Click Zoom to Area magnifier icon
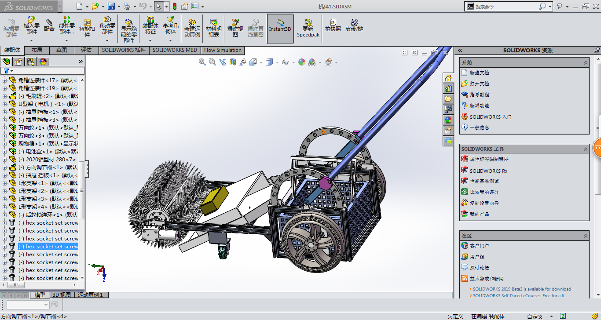Image resolution: width=601 pixels, height=320 pixels. [x=213, y=62]
